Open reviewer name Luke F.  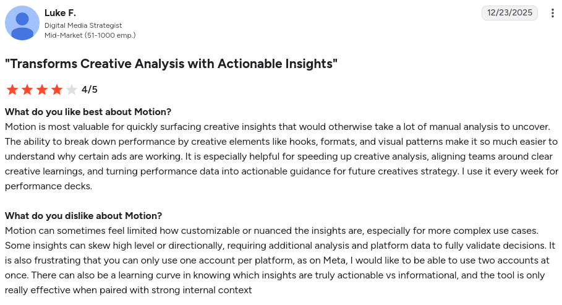[60, 13]
